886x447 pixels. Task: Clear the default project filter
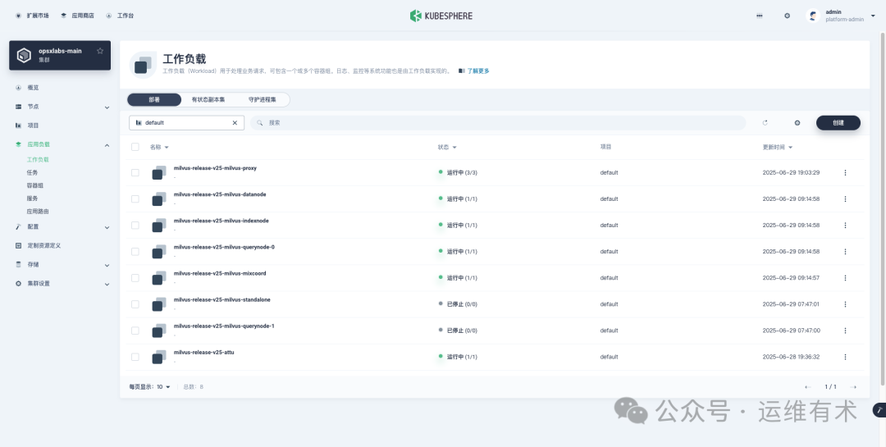[x=235, y=123]
